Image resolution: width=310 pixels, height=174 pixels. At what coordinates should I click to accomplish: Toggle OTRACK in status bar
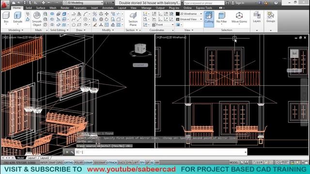[112, 162]
